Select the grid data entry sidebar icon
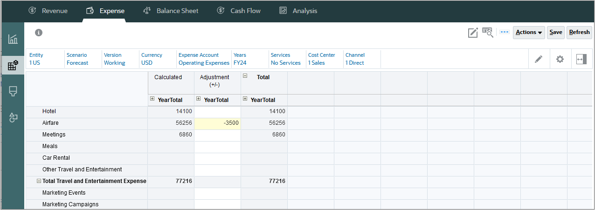This screenshot has width=595, height=210. pyautogui.click(x=13, y=66)
